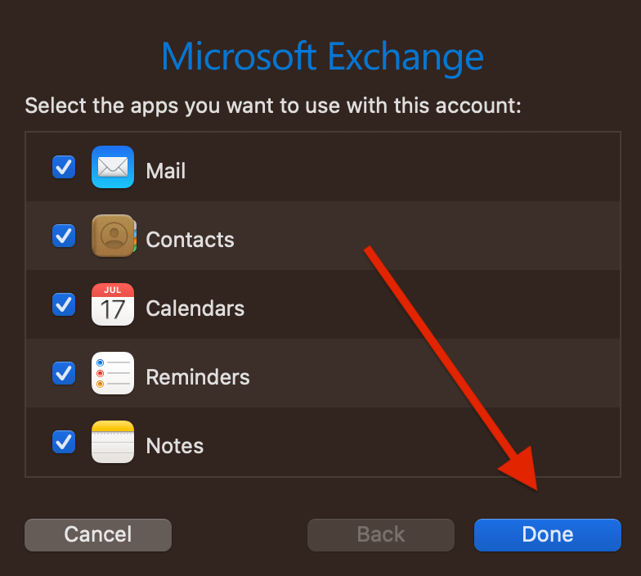The height and width of the screenshot is (576, 641).
Task: Cancel the Exchange account setup
Action: 98,535
